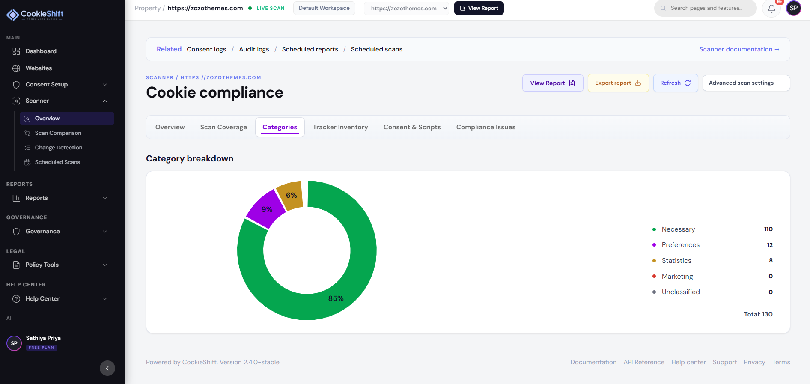Image resolution: width=810 pixels, height=384 pixels.
Task: Expand the Help Center chevron
Action: (105, 299)
